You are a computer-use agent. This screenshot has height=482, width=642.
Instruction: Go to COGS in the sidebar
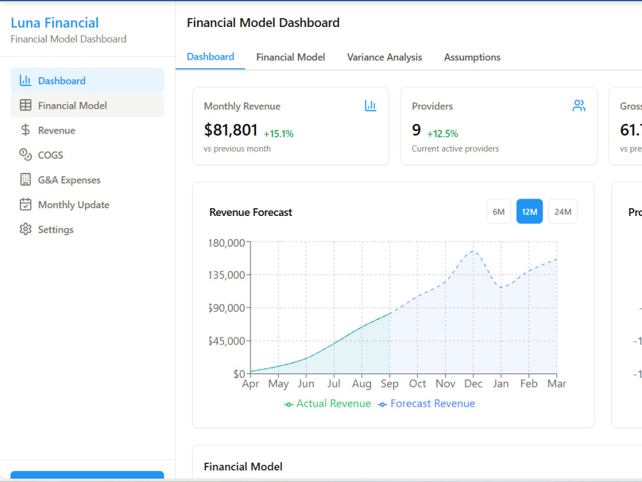[87, 155]
